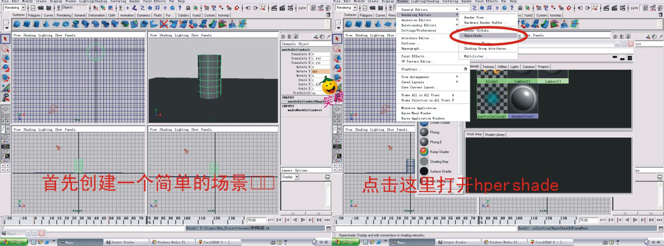Create NURBS torus from left screenshot's shelf

(x=66, y=24)
